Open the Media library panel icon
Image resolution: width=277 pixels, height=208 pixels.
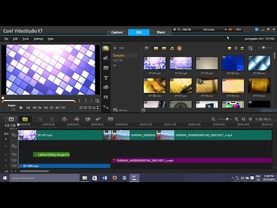click(x=106, y=48)
